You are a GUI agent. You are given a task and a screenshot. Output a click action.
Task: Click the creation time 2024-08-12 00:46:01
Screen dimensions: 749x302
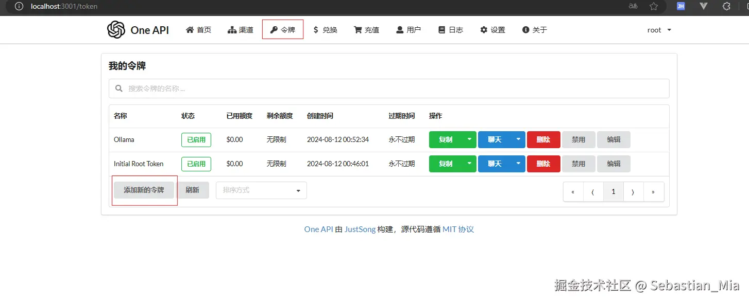pyautogui.click(x=338, y=164)
